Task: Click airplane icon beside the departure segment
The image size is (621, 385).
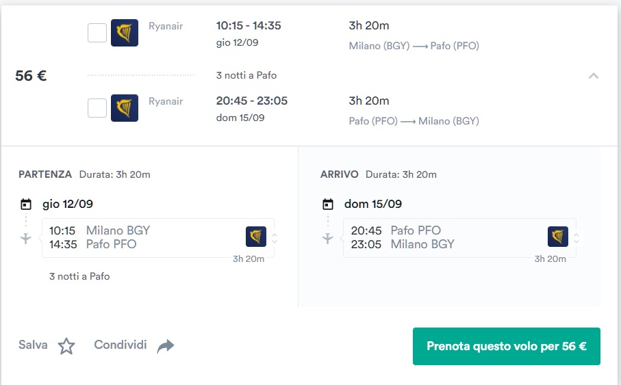Action: [x=26, y=238]
